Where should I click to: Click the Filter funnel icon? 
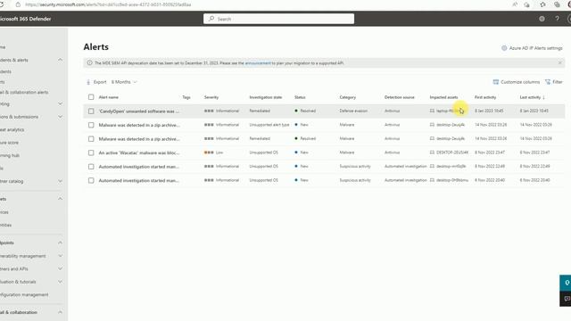pos(548,82)
